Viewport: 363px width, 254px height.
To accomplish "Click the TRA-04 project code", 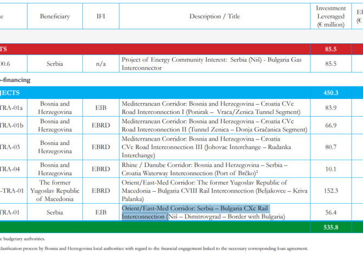I will click(10, 169).
